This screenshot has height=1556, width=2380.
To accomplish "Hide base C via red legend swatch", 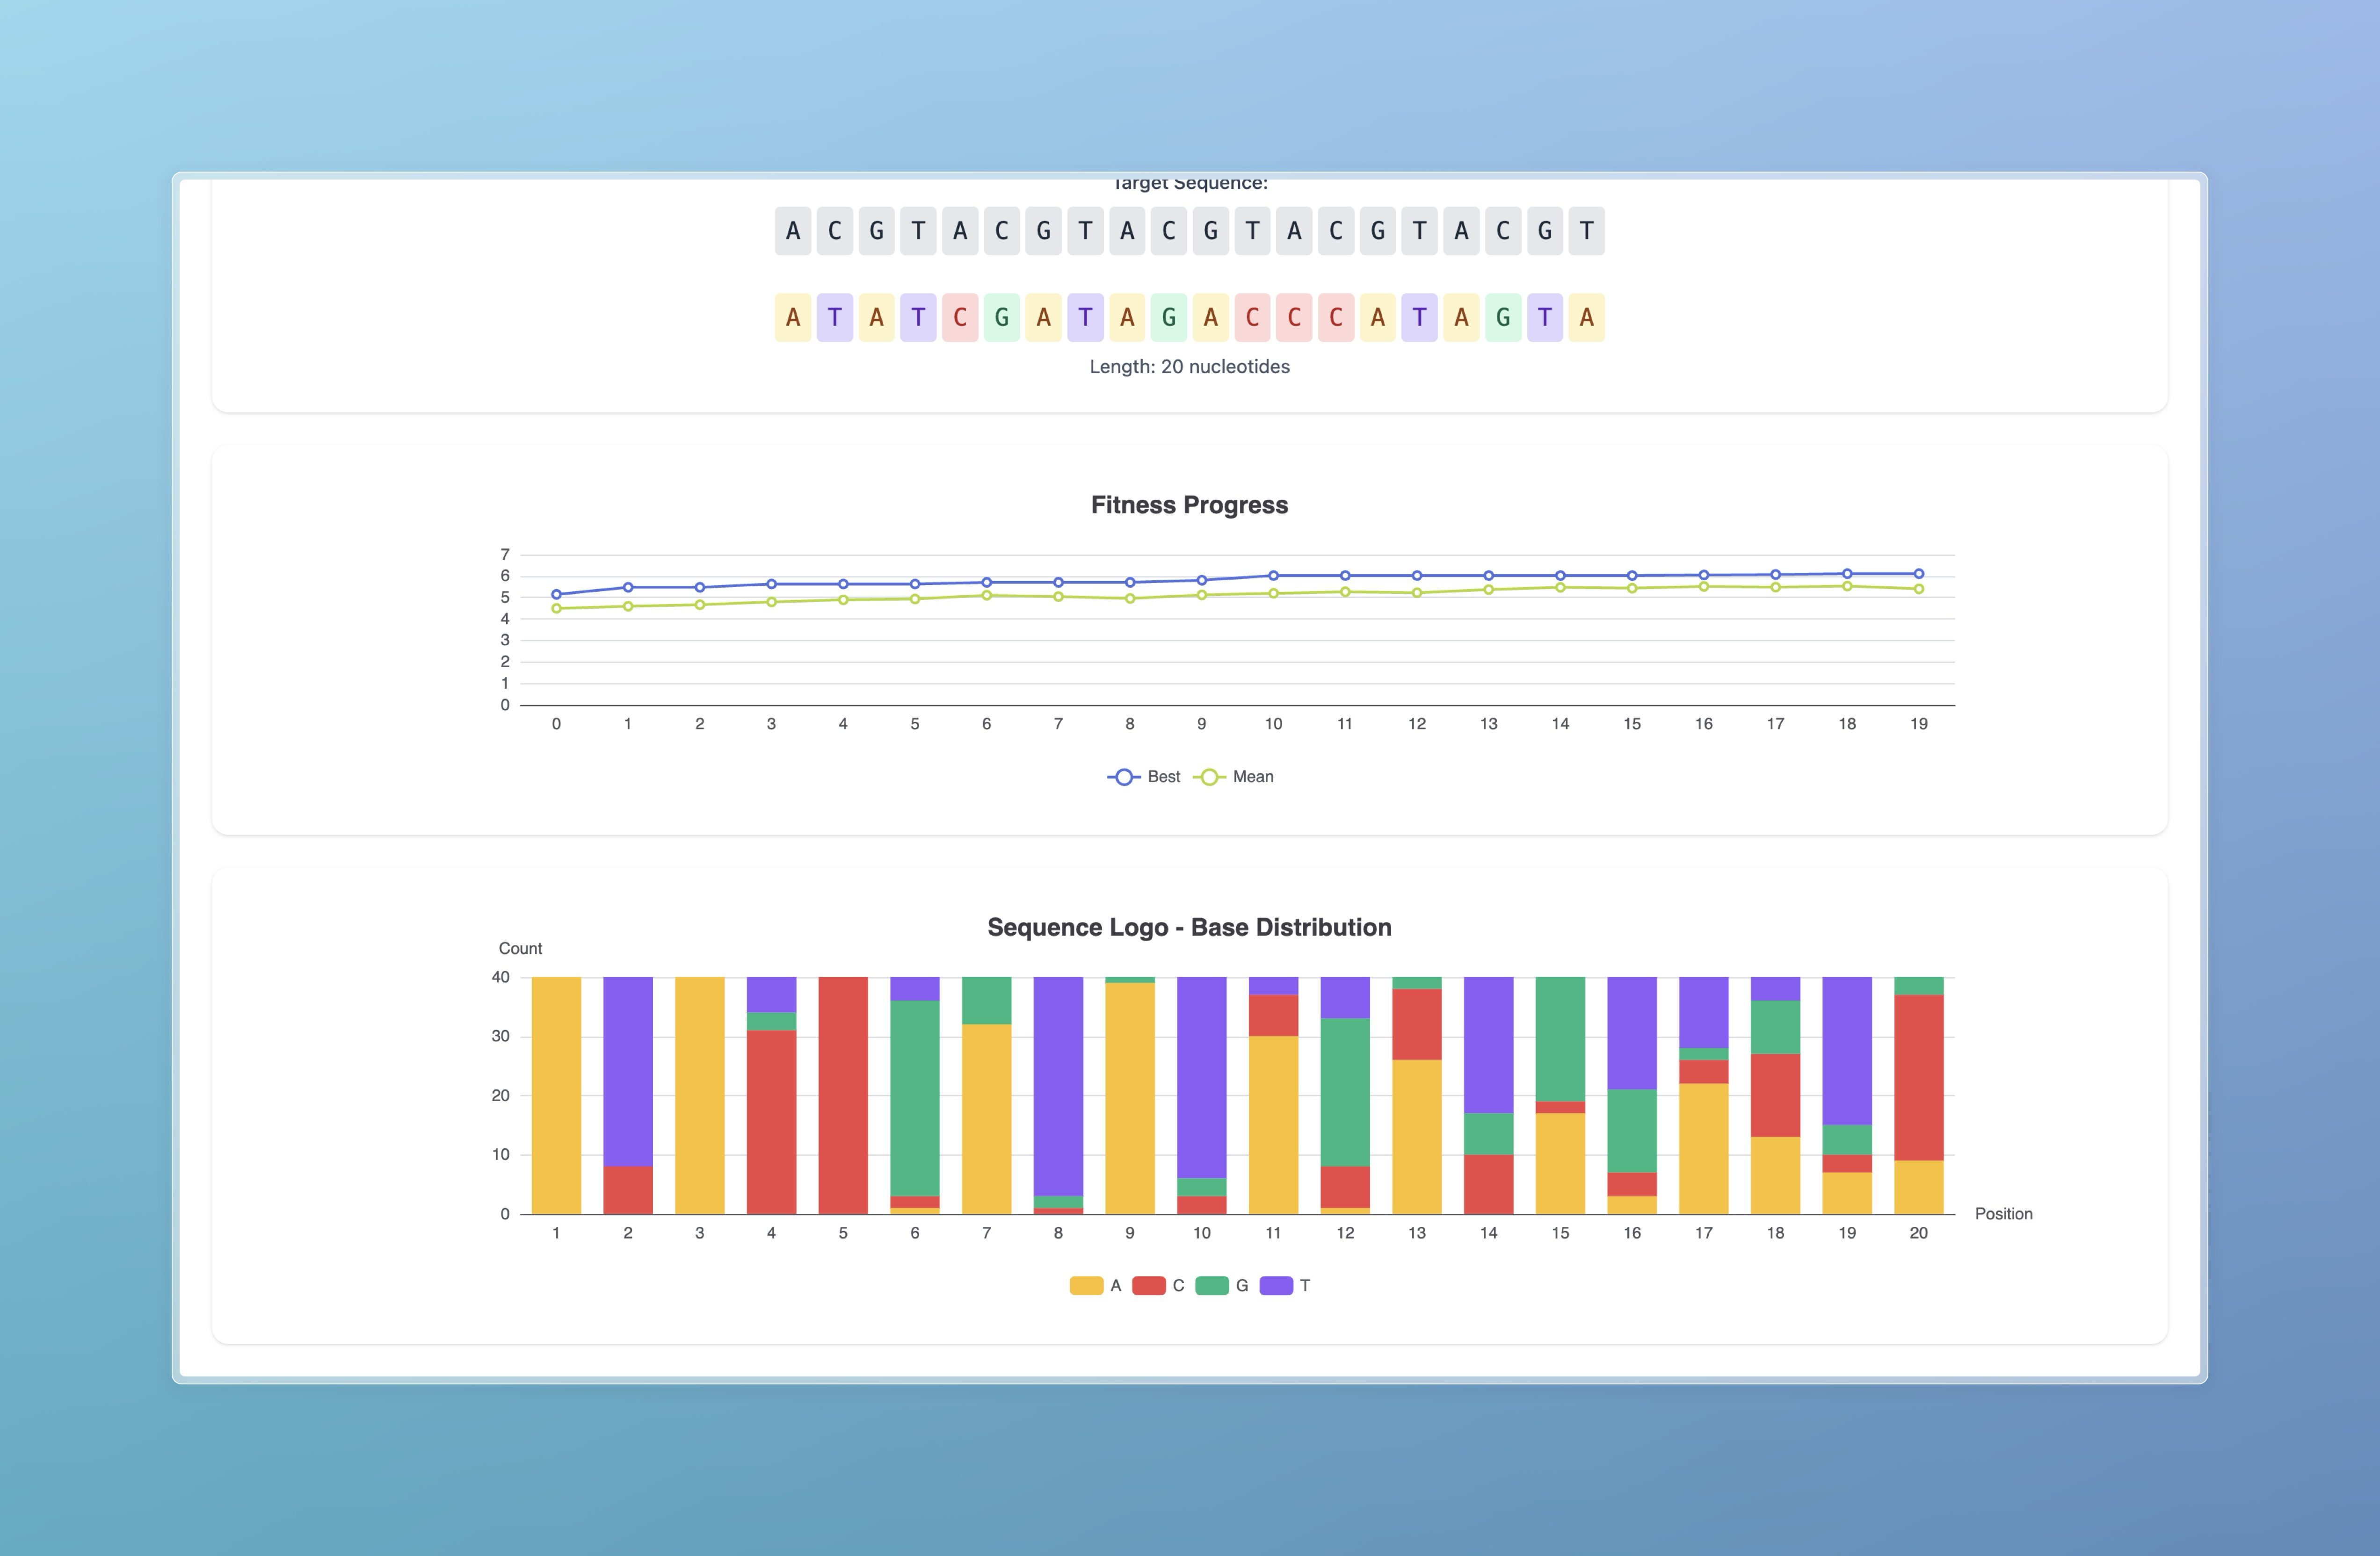I will click(1148, 1285).
